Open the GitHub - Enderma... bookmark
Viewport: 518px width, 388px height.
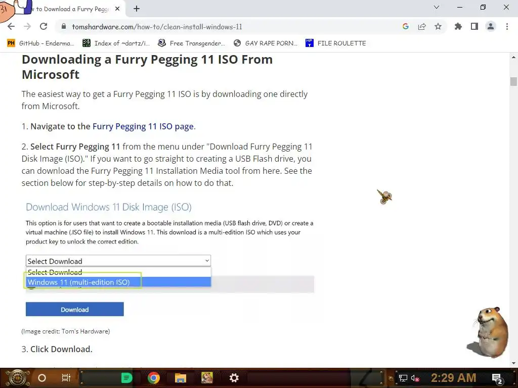pyautogui.click(x=40, y=43)
